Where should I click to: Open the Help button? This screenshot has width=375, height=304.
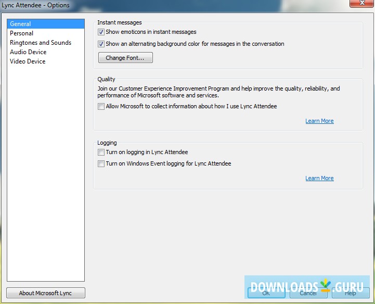point(351,293)
